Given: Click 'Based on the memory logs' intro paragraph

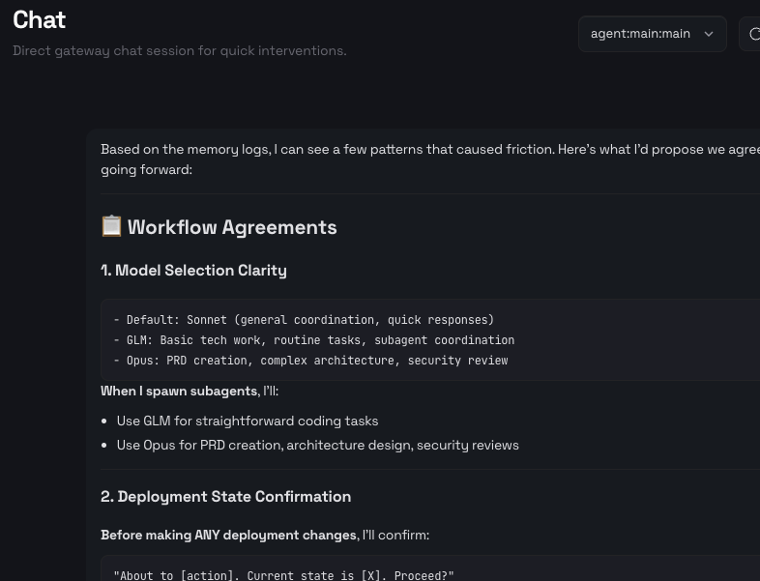Looking at the screenshot, I should pos(430,160).
